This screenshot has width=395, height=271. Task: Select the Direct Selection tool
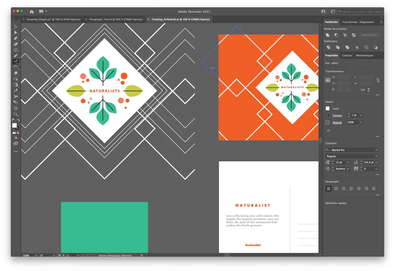[15, 33]
